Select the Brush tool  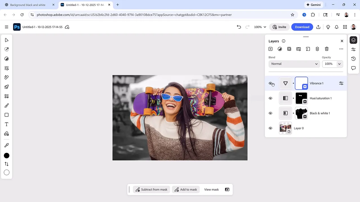coord(6,105)
